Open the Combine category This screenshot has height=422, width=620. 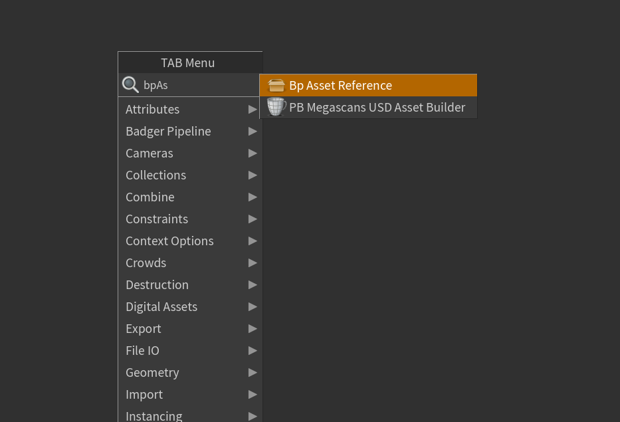150,197
